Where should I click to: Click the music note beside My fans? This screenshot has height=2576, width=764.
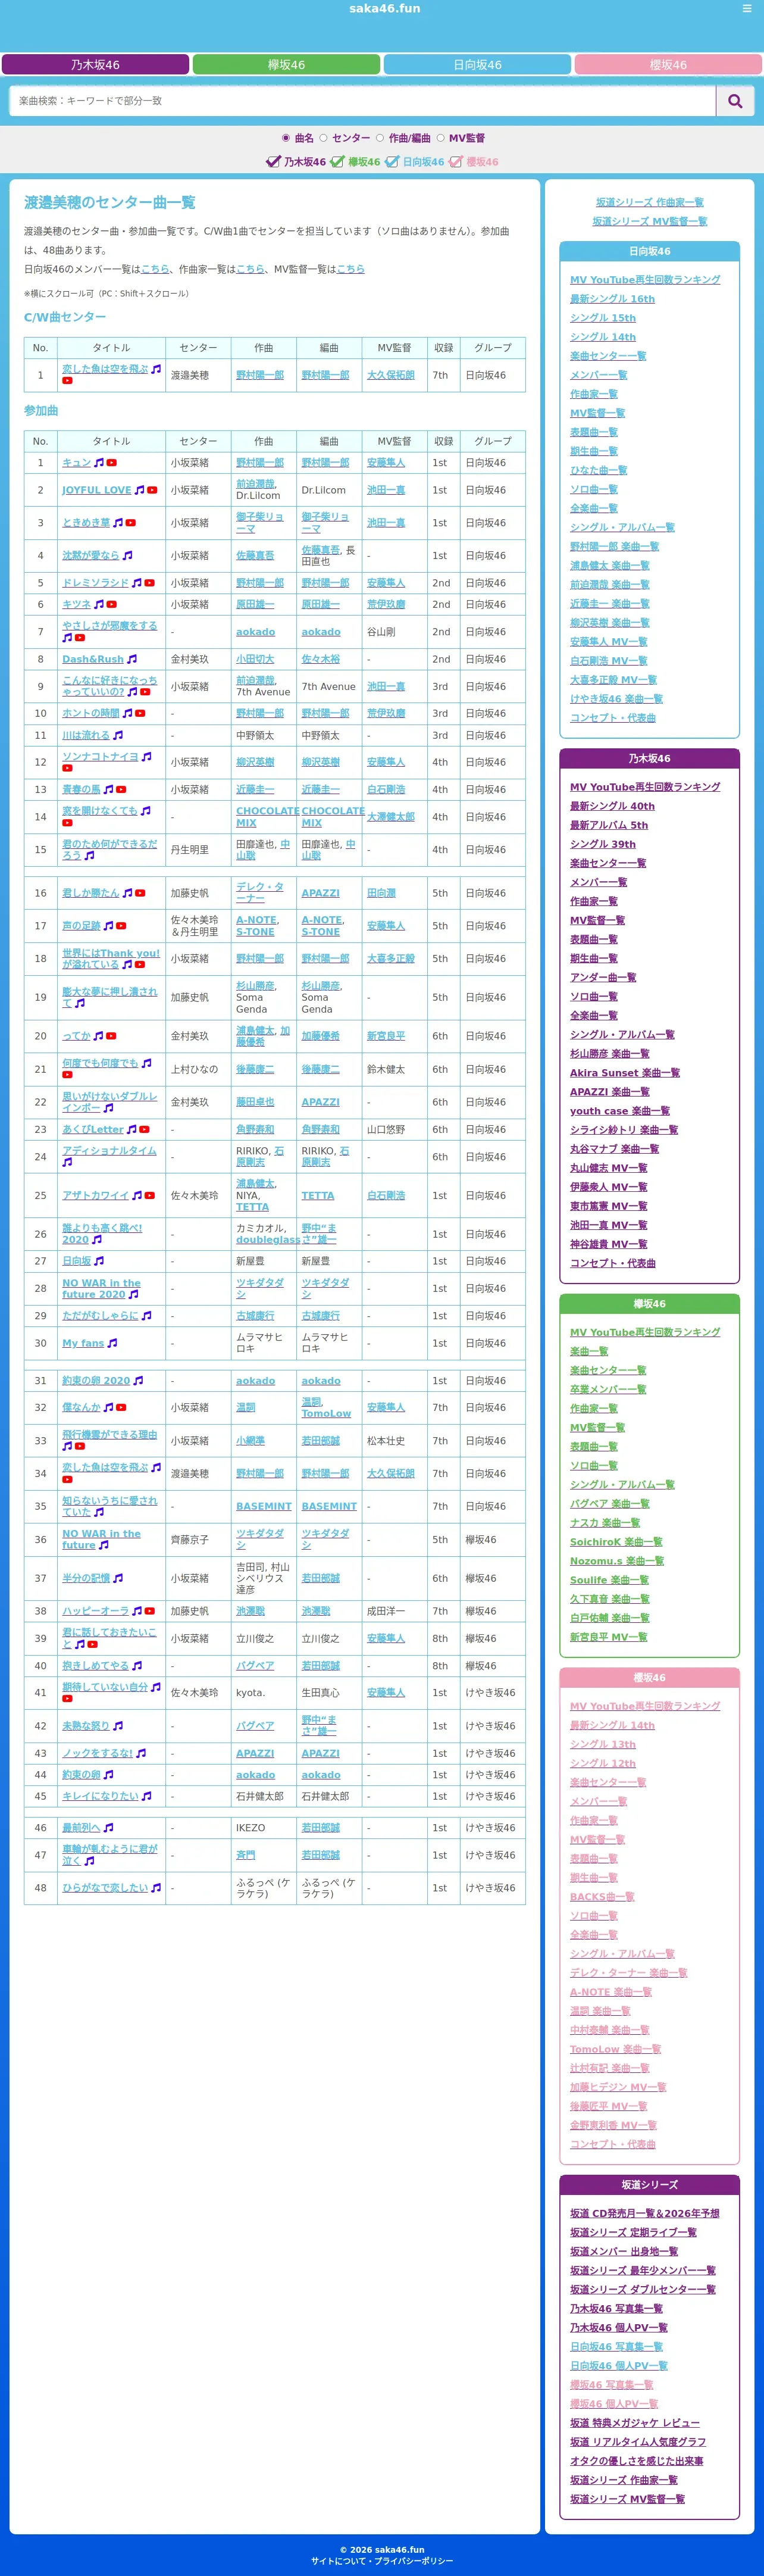112,1343
